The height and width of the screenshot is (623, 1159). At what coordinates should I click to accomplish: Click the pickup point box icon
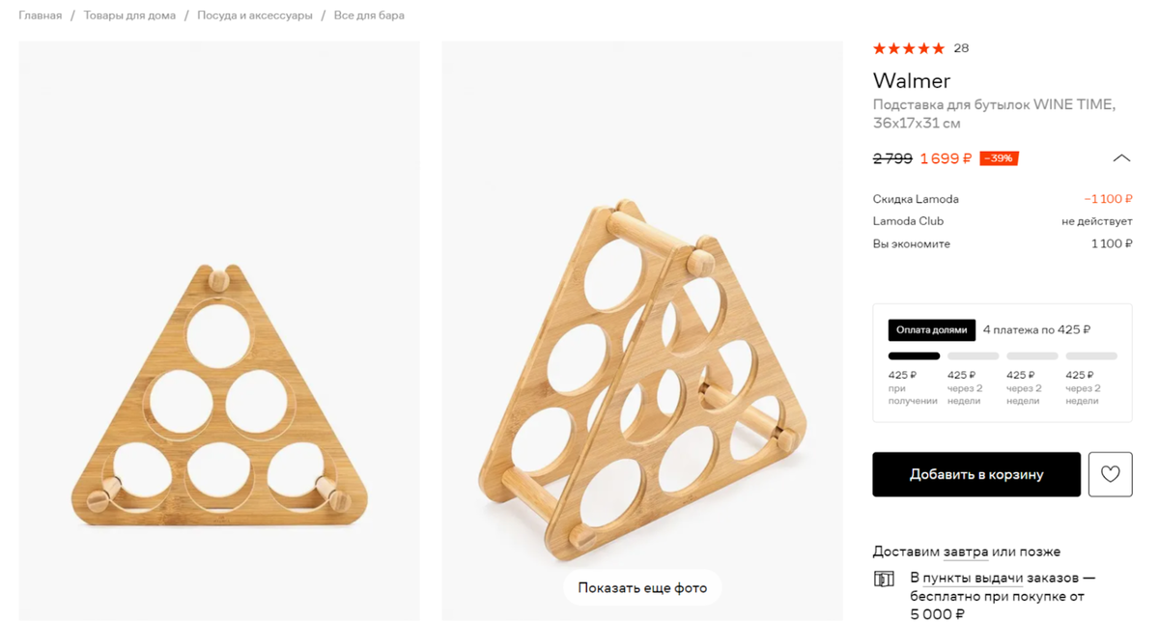tap(884, 580)
